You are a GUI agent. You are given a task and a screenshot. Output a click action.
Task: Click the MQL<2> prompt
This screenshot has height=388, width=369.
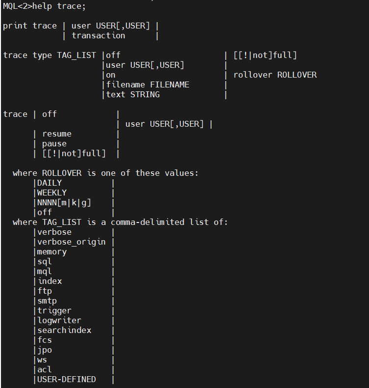[18, 6]
